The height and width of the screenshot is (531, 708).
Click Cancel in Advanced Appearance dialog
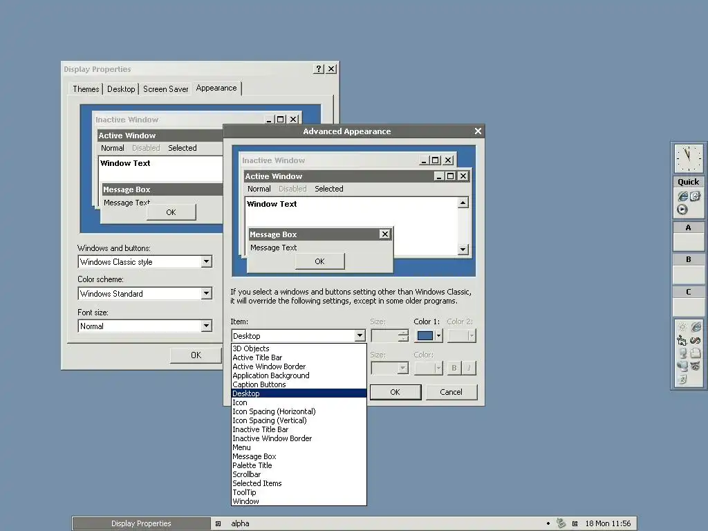tap(451, 392)
